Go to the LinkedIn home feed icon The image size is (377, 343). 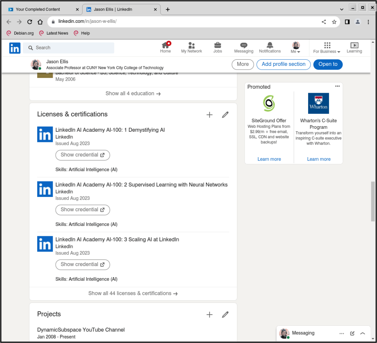tap(165, 47)
